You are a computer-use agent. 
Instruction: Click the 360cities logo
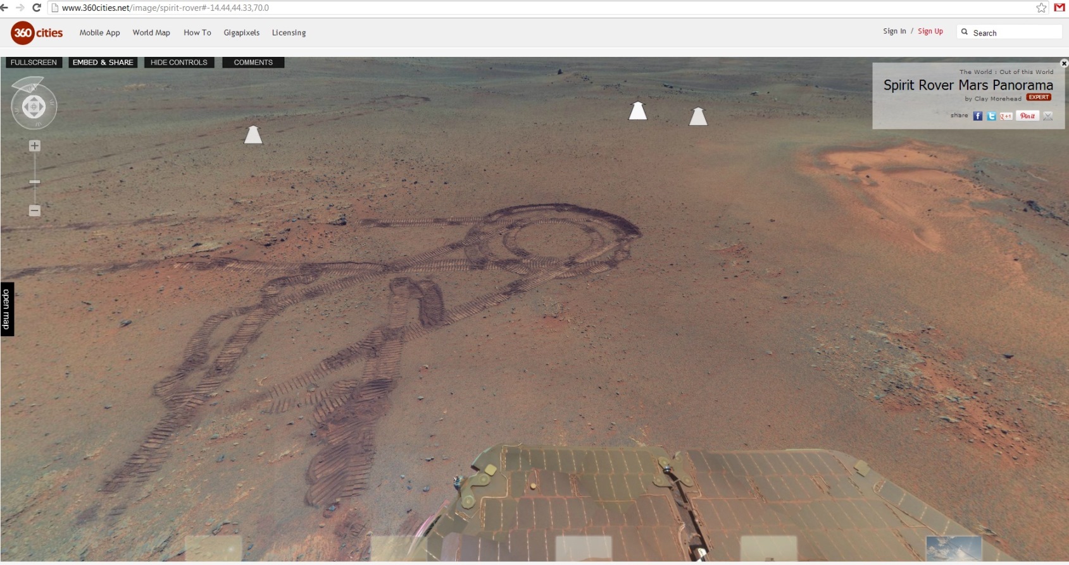tap(37, 33)
